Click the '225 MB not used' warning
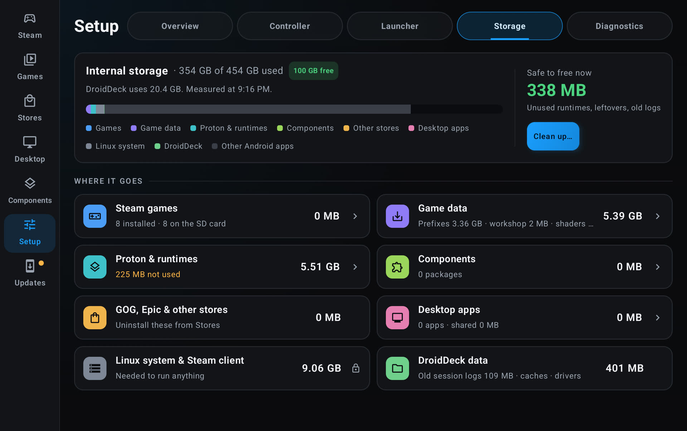The image size is (687, 431). pos(148,275)
